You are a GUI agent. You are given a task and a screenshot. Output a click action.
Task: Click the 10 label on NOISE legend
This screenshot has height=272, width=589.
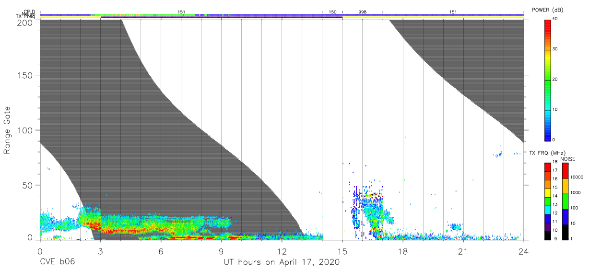(x=573, y=223)
